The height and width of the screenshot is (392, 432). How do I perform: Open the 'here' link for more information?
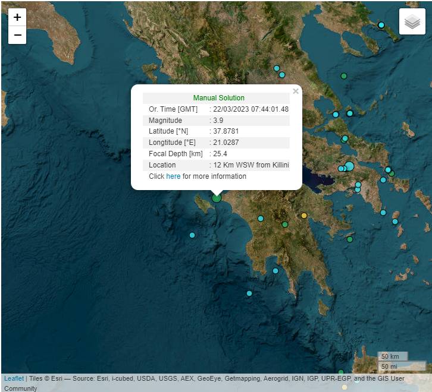[173, 176]
